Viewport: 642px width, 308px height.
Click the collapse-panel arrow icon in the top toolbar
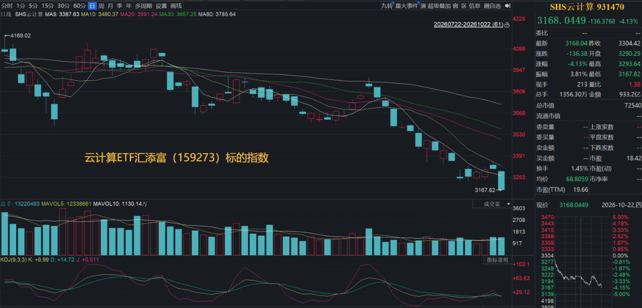[508, 6]
